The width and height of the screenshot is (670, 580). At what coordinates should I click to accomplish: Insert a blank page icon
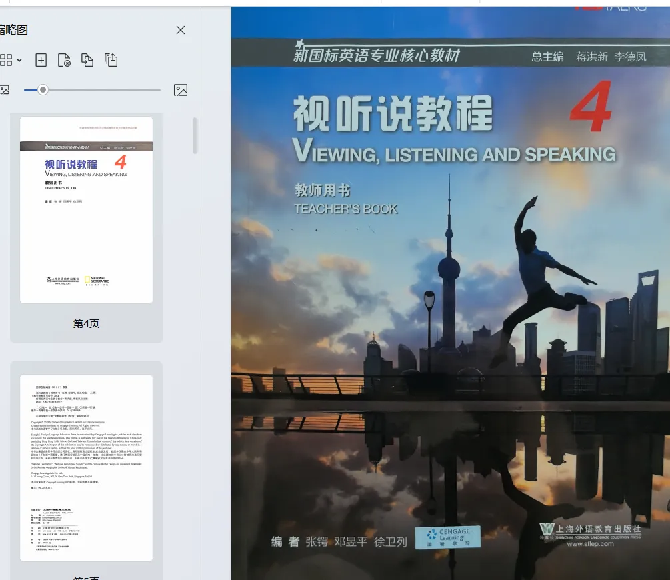click(x=41, y=60)
